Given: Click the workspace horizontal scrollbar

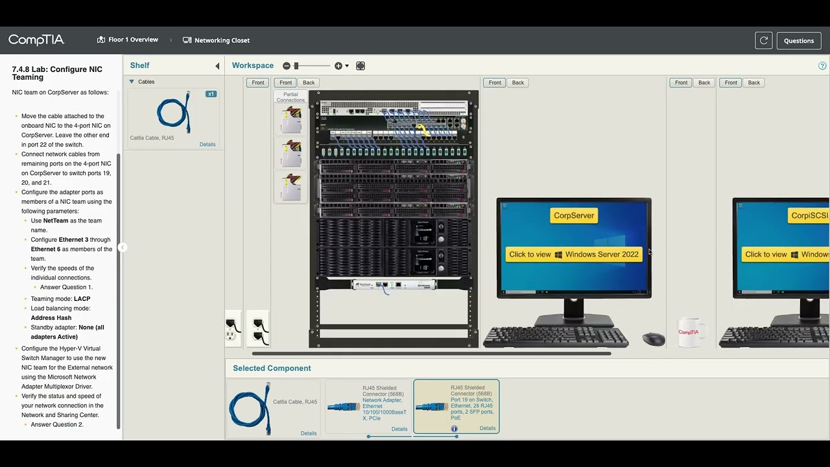Looking at the screenshot, I should [x=431, y=353].
